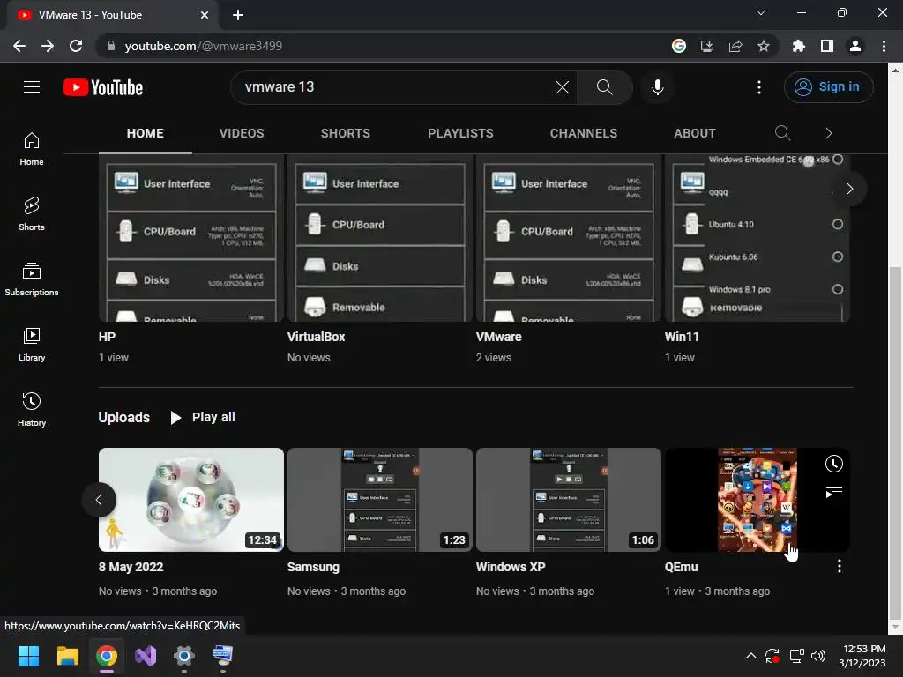Open the VMware video thumbnail

coord(569,238)
